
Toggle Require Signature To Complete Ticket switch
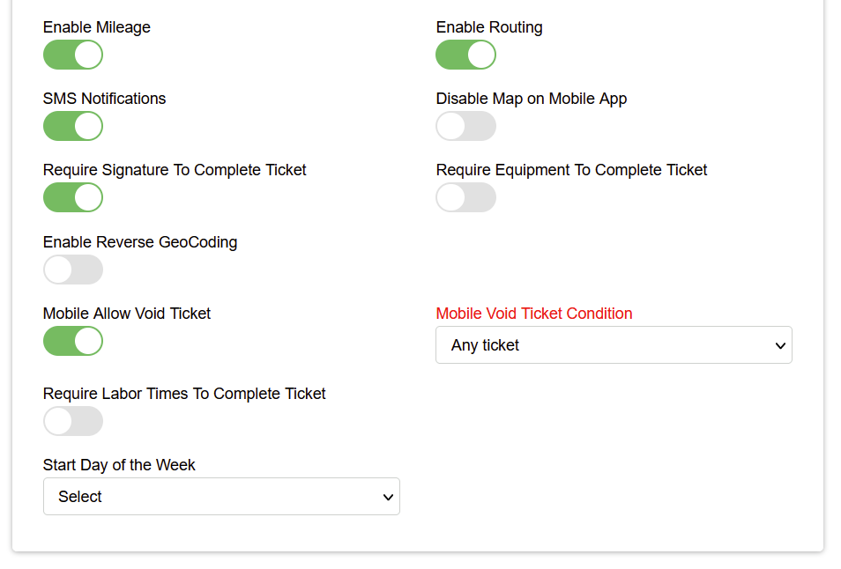coord(73,197)
